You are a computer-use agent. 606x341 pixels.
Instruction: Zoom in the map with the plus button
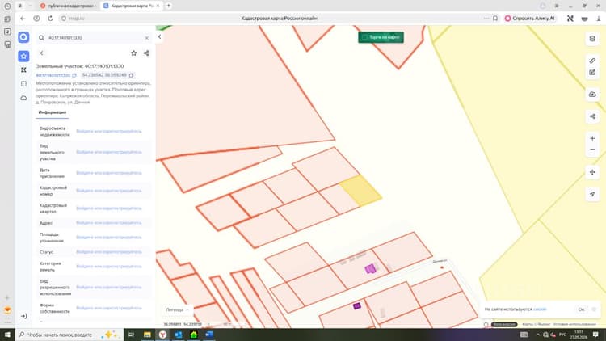(x=592, y=138)
